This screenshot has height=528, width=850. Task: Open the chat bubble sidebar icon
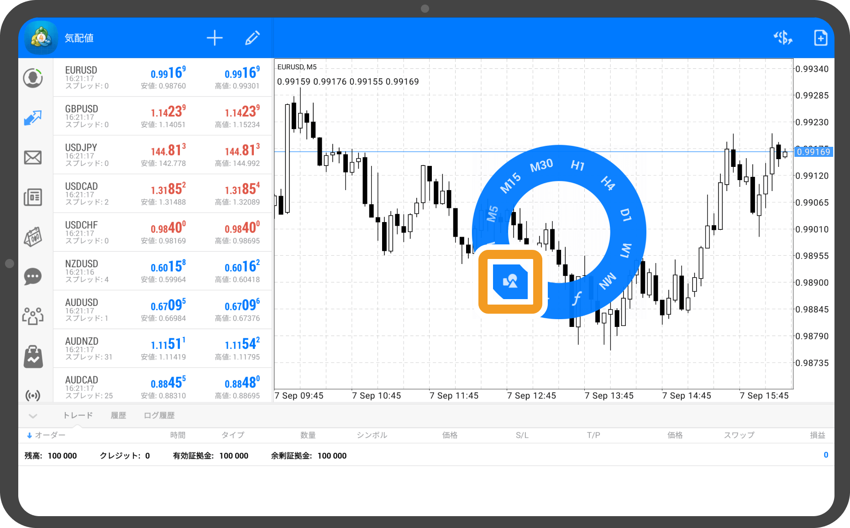[x=33, y=276]
